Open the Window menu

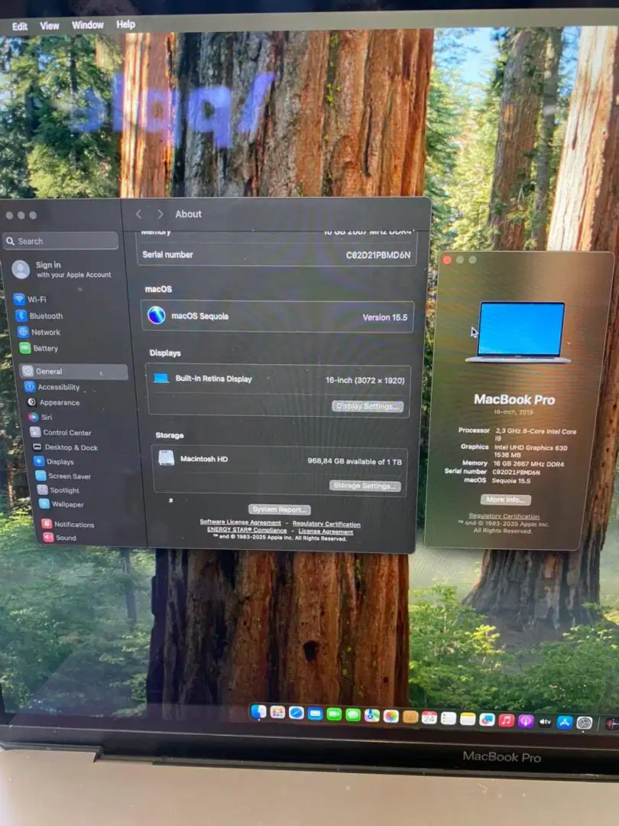(87, 24)
